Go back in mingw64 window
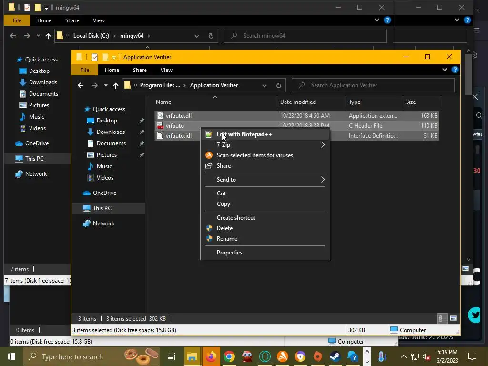This screenshot has width=488, height=366. (13, 36)
